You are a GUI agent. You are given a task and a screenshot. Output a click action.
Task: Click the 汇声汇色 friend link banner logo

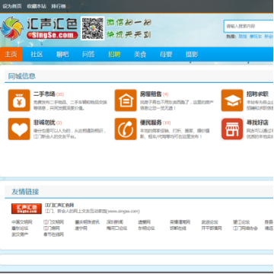(x=27, y=209)
